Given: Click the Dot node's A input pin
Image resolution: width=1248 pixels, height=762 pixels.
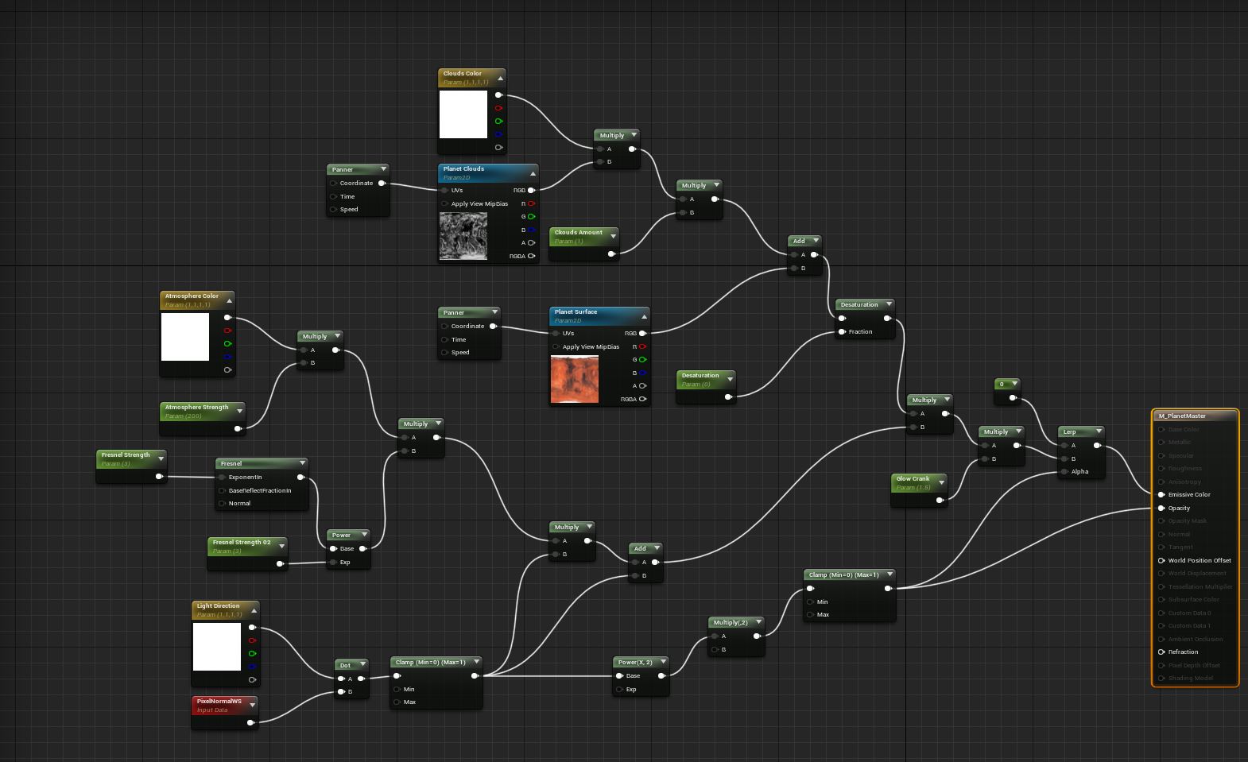Looking at the screenshot, I should (342, 679).
